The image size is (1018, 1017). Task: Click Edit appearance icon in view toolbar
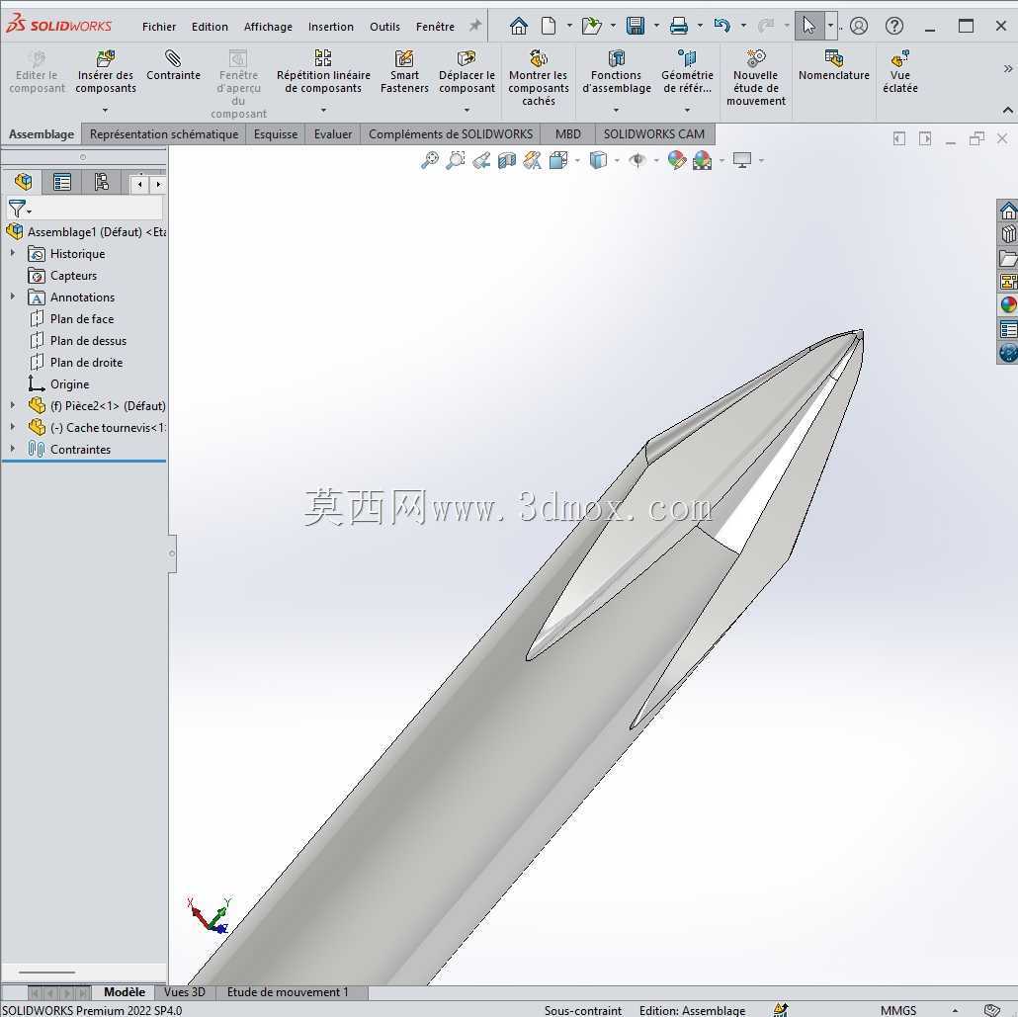676,160
